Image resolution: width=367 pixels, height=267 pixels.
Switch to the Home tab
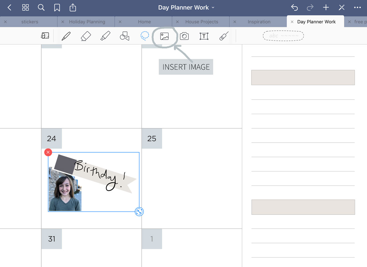pyautogui.click(x=144, y=22)
